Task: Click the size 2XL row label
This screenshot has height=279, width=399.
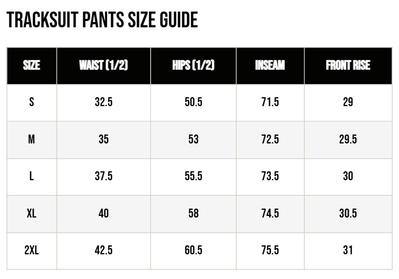Action: point(31,250)
